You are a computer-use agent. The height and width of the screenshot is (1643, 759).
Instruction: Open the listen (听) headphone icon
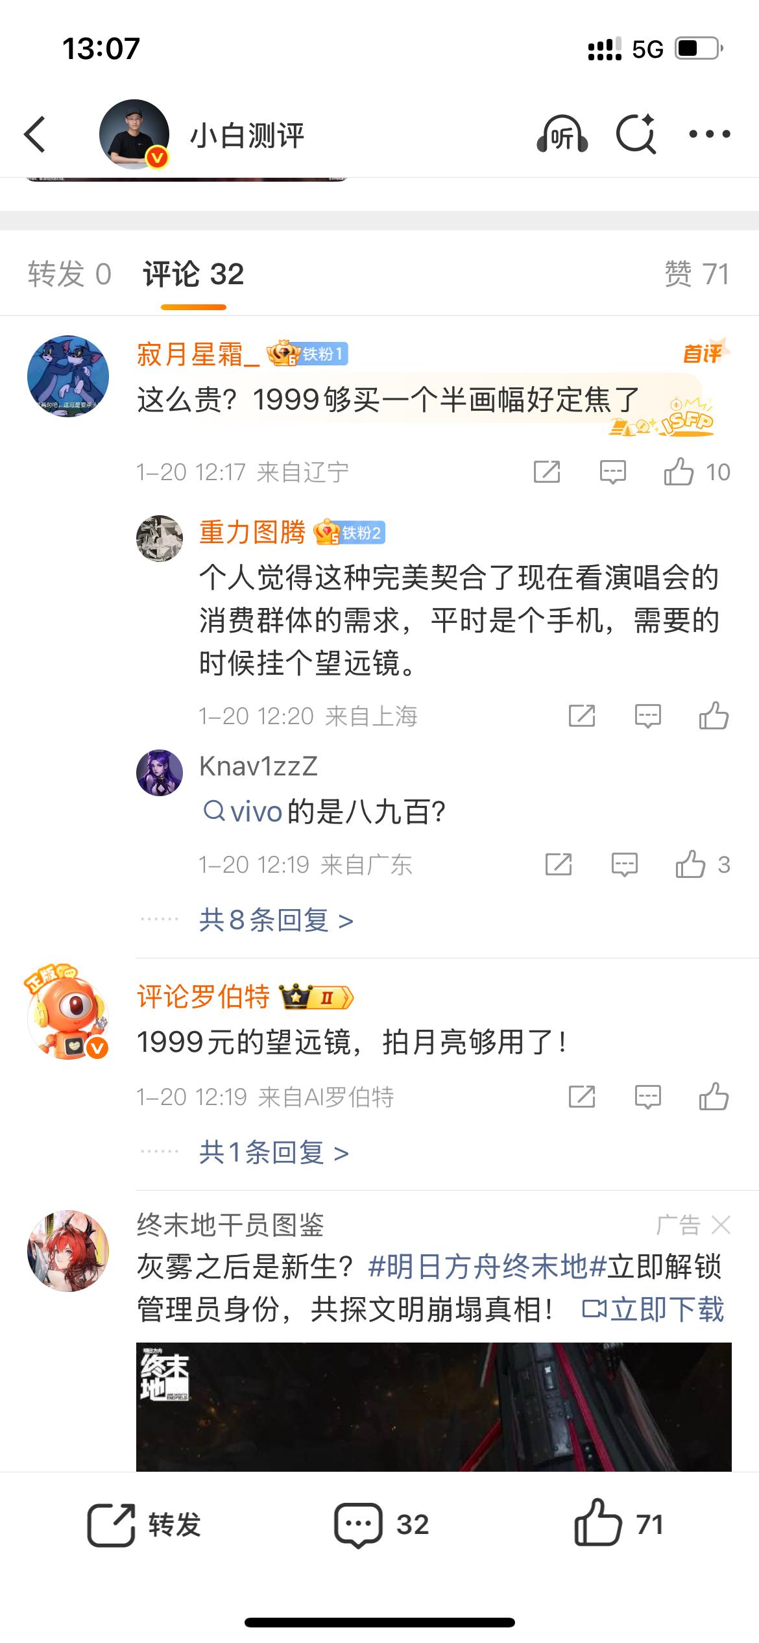tap(562, 134)
